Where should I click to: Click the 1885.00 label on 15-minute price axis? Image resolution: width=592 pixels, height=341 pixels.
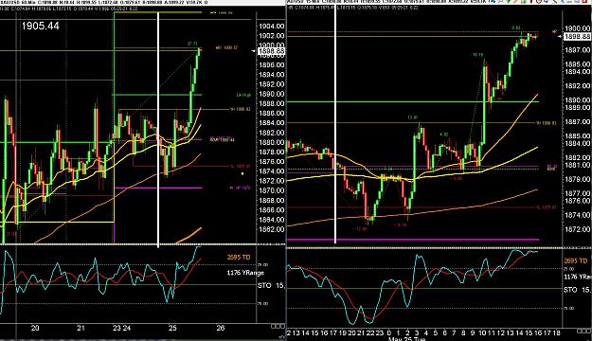tap(577, 136)
